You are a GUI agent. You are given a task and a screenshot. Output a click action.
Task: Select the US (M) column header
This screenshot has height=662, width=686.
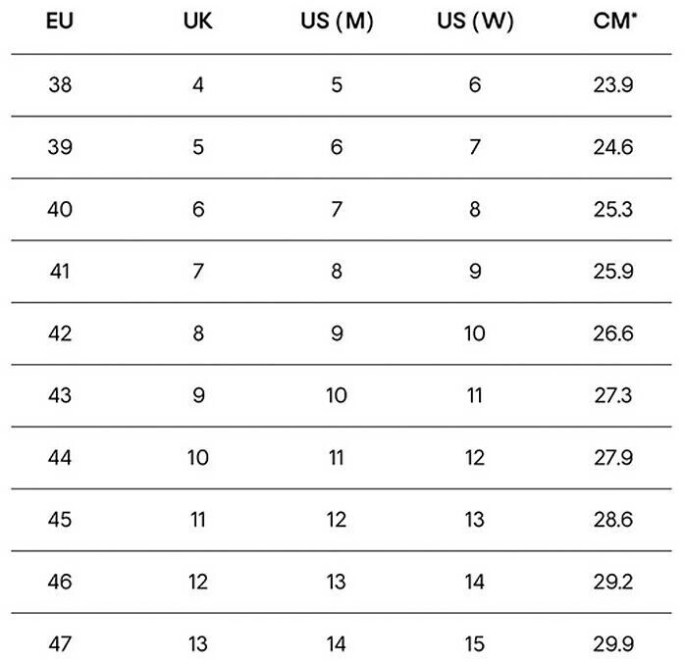tap(337, 21)
